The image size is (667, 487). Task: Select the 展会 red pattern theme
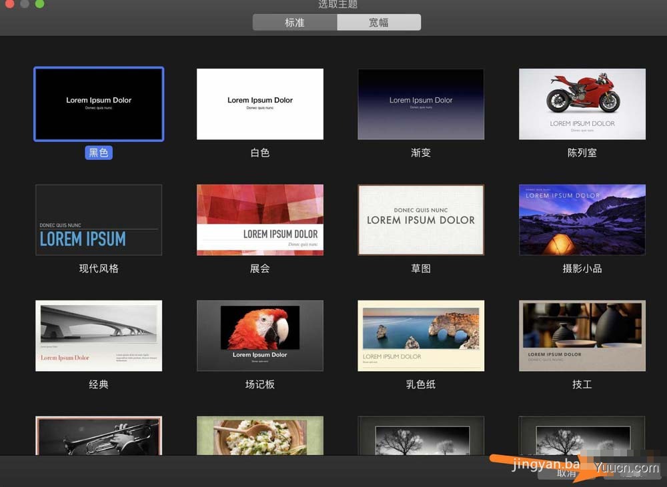(x=260, y=220)
